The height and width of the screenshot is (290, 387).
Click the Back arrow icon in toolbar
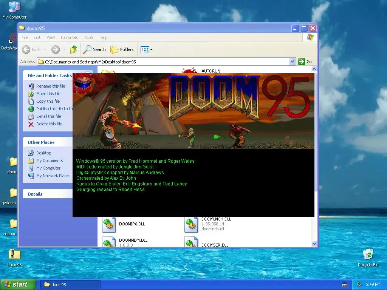click(26, 49)
